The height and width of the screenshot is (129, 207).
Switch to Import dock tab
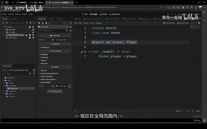13,19
